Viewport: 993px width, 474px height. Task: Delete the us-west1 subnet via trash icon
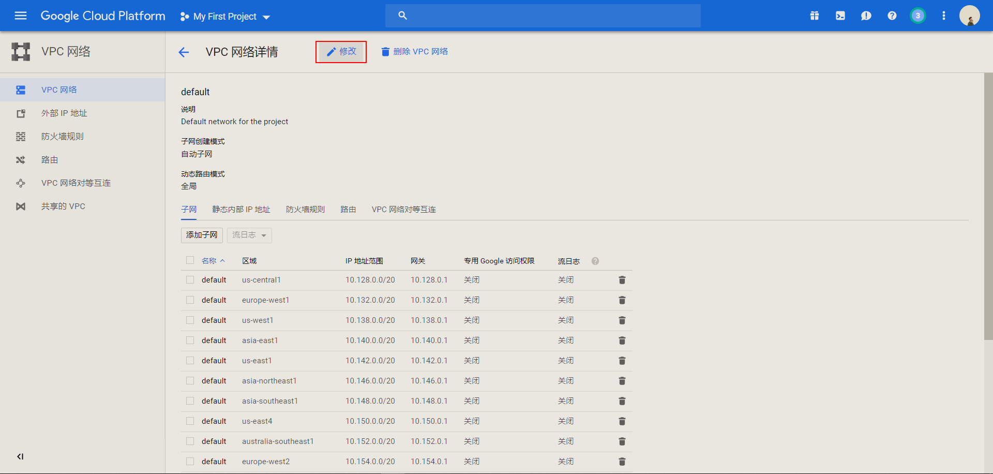click(x=622, y=320)
